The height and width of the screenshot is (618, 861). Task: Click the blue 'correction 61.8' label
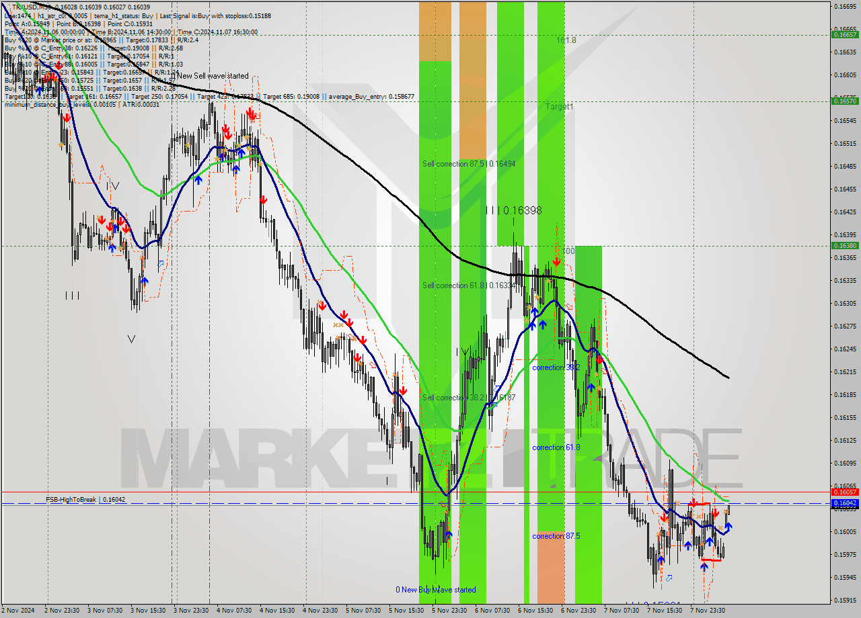(556, 447)
